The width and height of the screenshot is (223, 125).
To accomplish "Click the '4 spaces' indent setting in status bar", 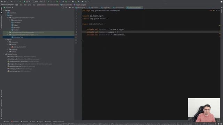I will (x=211, y=124).
